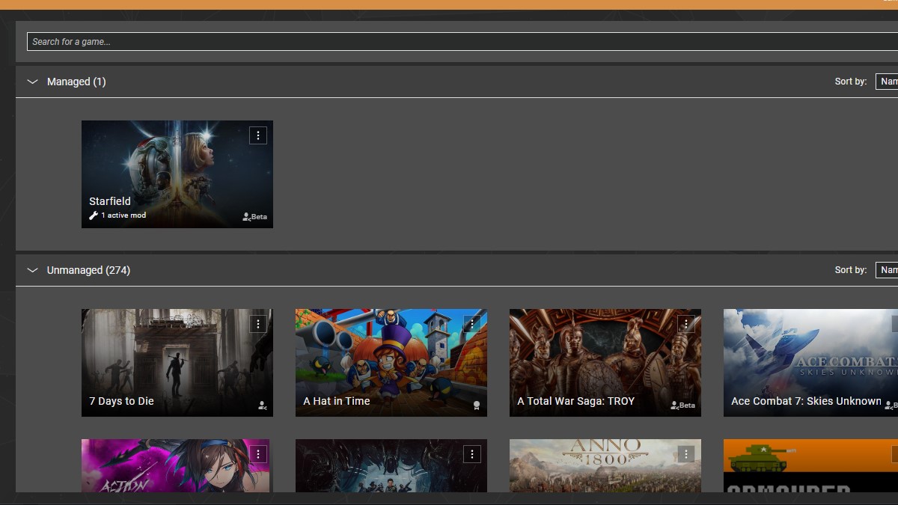This screenshot has height=505, width=898.
Task: Open the three-dot menu on A Total War Saga: TROY
Action: (686, 324)
